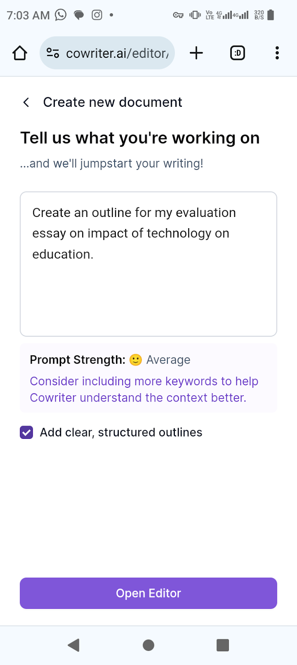
Task: Click the cowriter.ai URL address bar
Action: coord(107,53)
